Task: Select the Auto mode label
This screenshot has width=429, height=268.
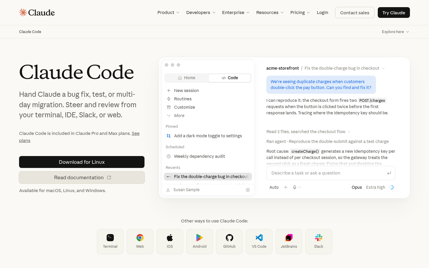Action: tap(274, 187)
